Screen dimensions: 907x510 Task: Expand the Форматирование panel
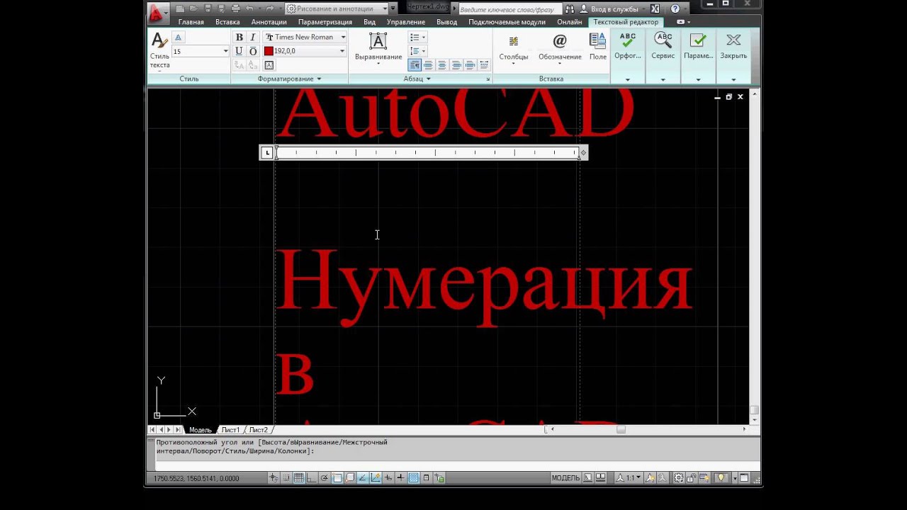coord(288,79)
